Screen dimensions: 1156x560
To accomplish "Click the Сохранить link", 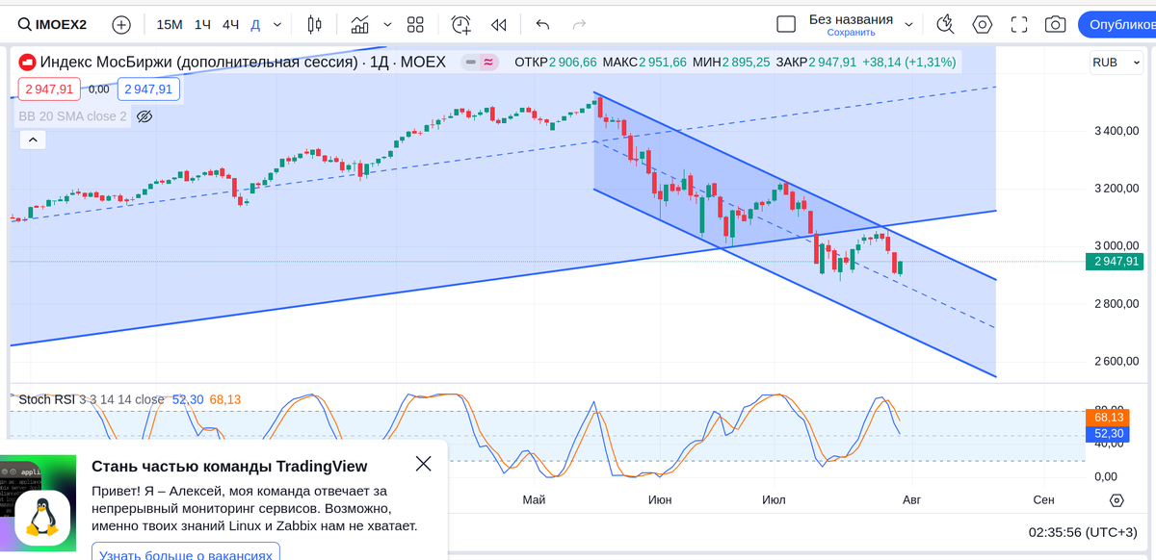I will click(851, 33).
